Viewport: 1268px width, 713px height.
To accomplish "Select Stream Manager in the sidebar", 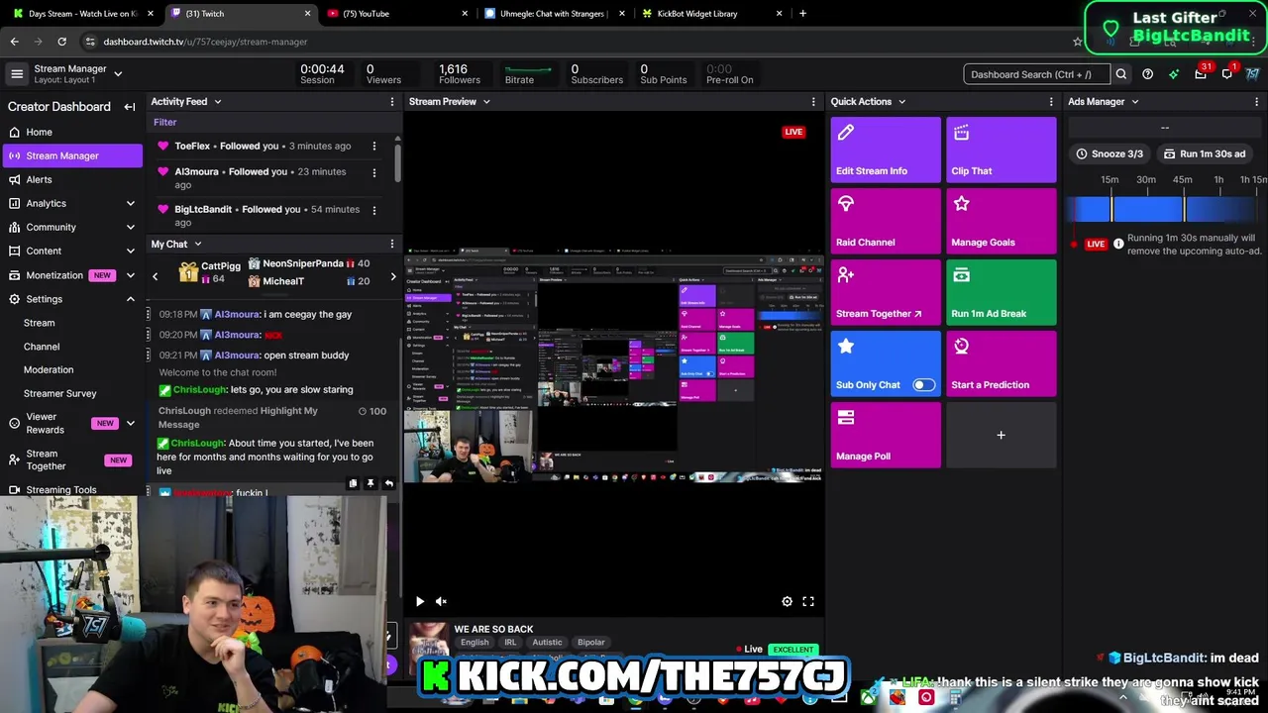I will tap(71, 155).
